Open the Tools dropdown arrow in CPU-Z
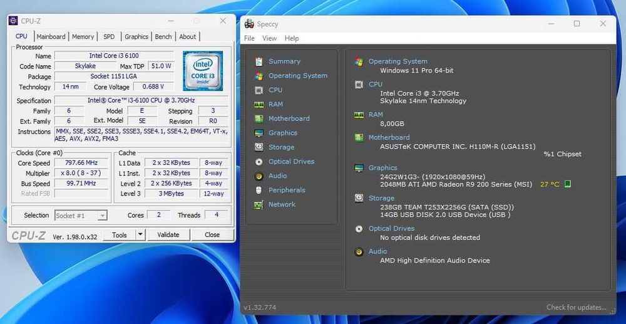Screen dimensions: 626x324 [x=140, y=235]
